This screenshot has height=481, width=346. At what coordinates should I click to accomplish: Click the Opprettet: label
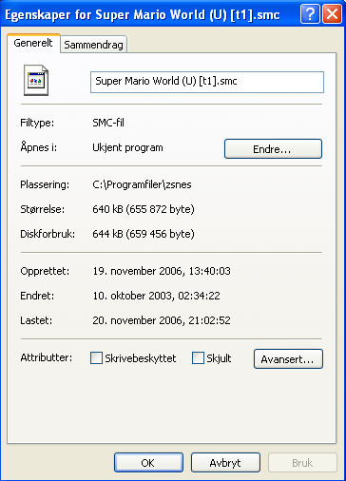click(45, 271)
